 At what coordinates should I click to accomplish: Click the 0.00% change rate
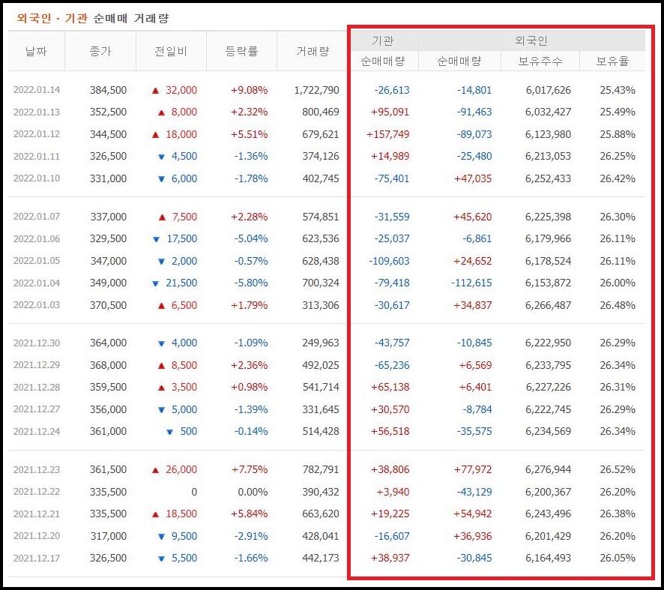[x=253, y=492]
